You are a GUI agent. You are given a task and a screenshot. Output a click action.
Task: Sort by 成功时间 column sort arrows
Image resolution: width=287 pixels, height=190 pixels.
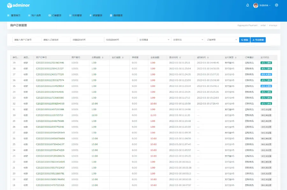[x=208, y=58]
